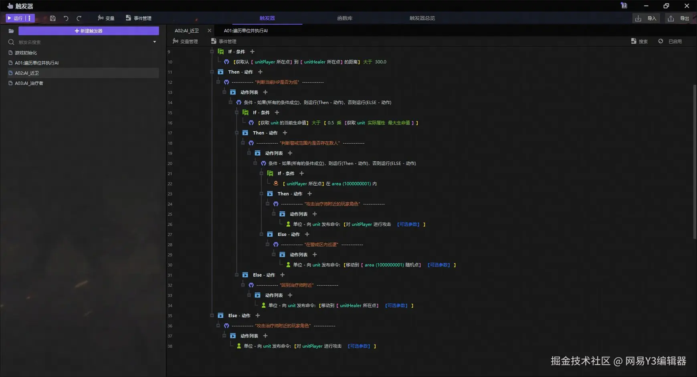This screenshot has height=377, width=697.
Task: Add an action to line 31 Else - 动作
Action: [283, 275]
